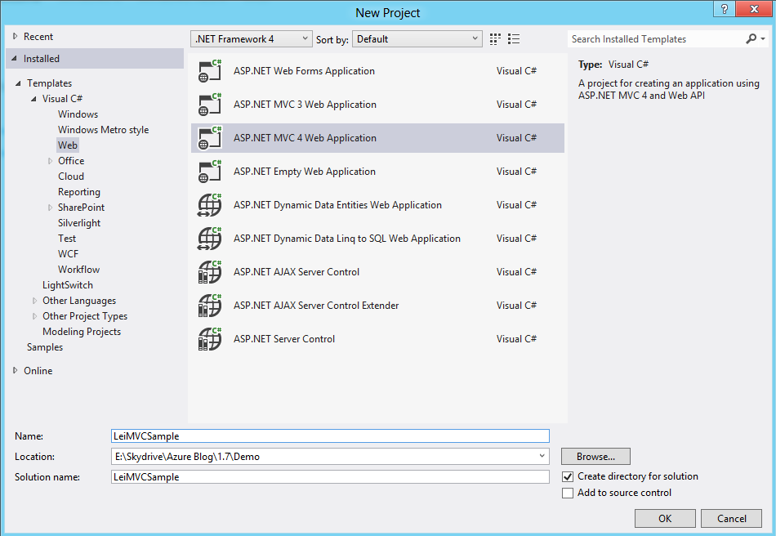The height and width of the screenshot is (536, 776).
Task: Select the Web template category
Action: [67, 145]
